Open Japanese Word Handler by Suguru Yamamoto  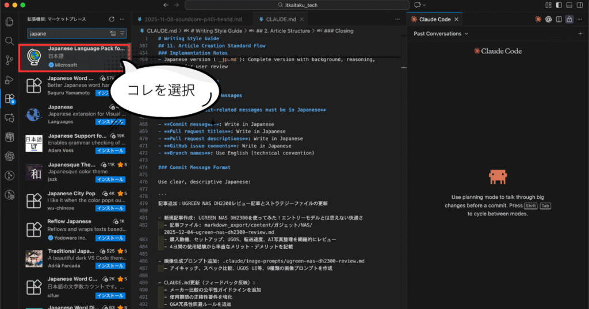(x=74, y=86)
